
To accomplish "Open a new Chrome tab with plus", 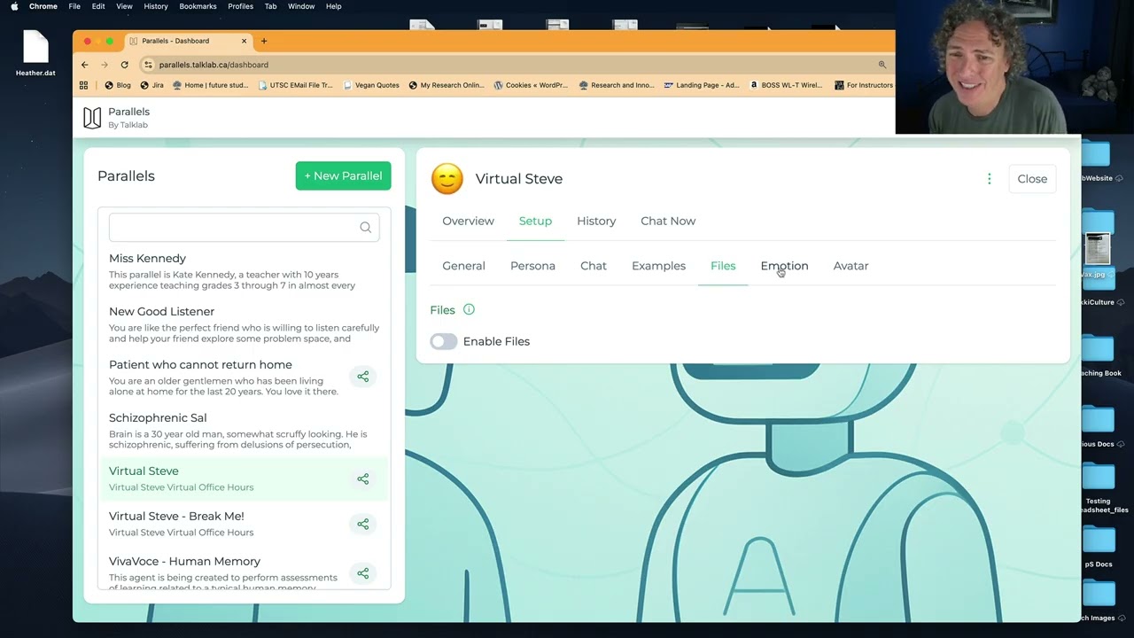I will (x=263, y=41).
